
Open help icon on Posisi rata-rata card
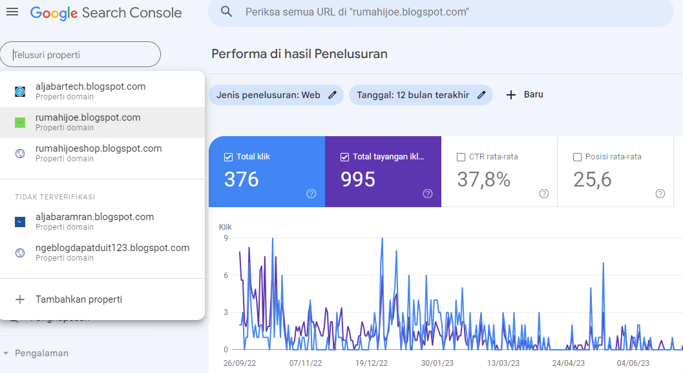tap(660, 194)
